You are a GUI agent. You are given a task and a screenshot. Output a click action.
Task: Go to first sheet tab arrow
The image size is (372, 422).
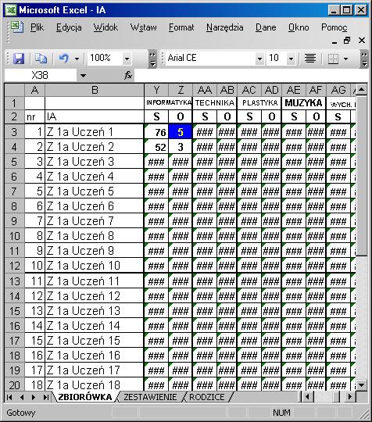pos(9,397)
